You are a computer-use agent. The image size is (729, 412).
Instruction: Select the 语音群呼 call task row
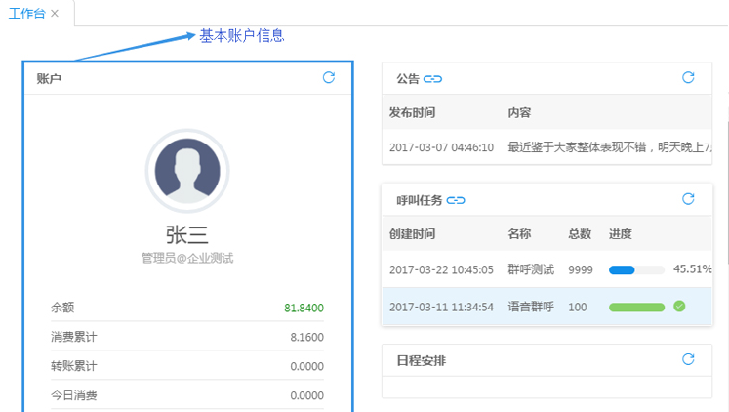pos(531,307)
